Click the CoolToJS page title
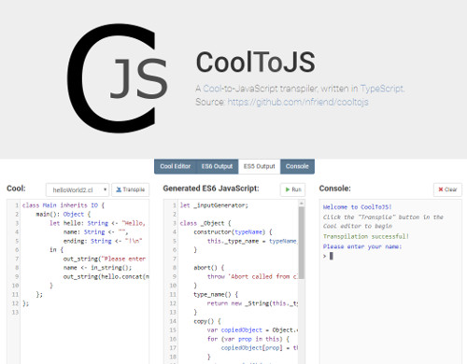This screenshot has width=467, height=364. coord(256,63)
